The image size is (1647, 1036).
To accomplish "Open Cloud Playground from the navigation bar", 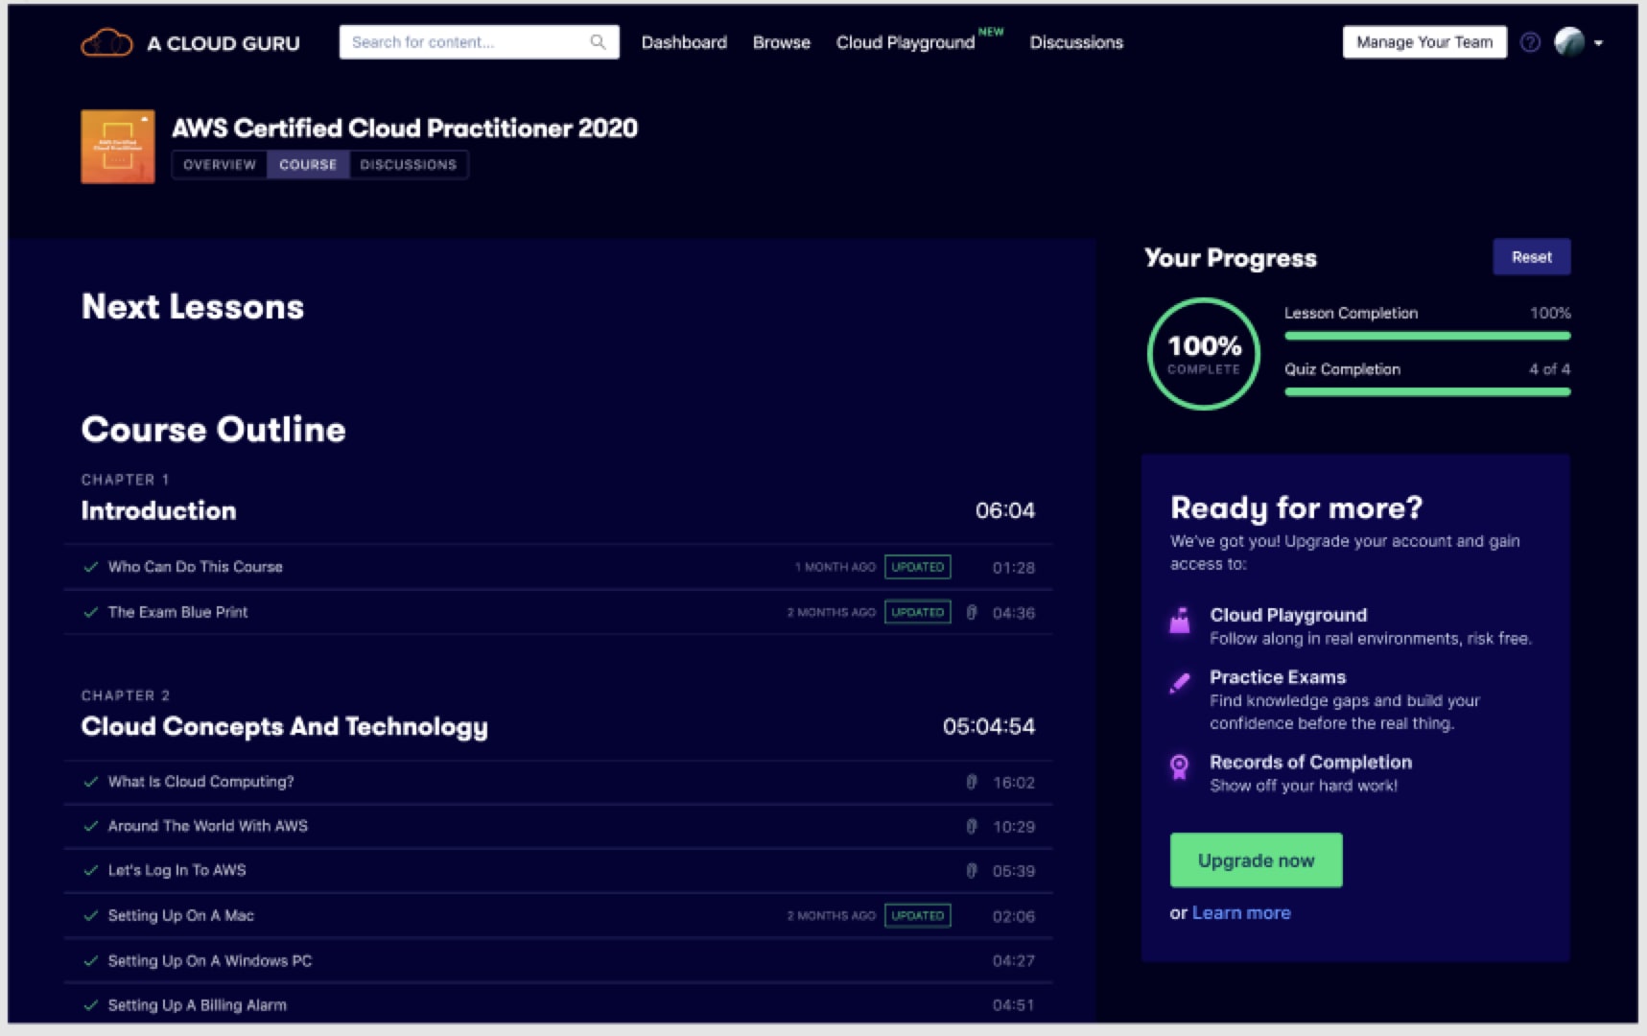I will coord(906,42).
